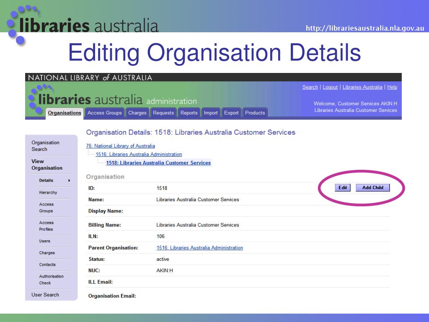Click the Add Child button
Viewport: 429px width, 322px height.
tap(372, 187)
